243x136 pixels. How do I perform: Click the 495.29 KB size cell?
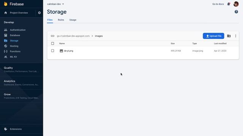point(176,51)
